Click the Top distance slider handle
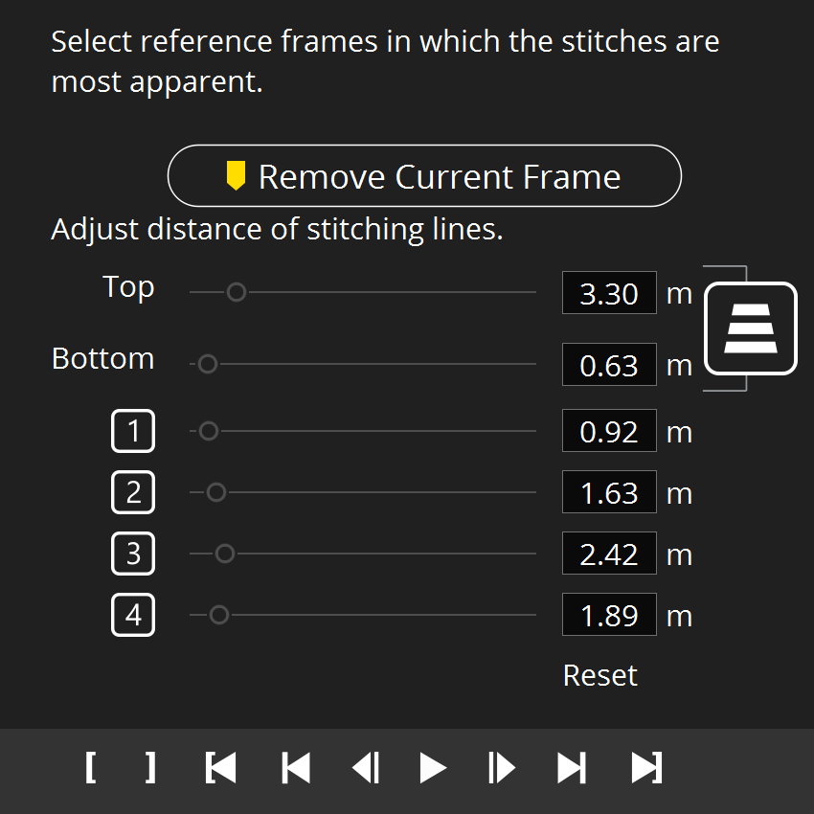Screen dimensions: 814x814 click(x=236, y=293)
